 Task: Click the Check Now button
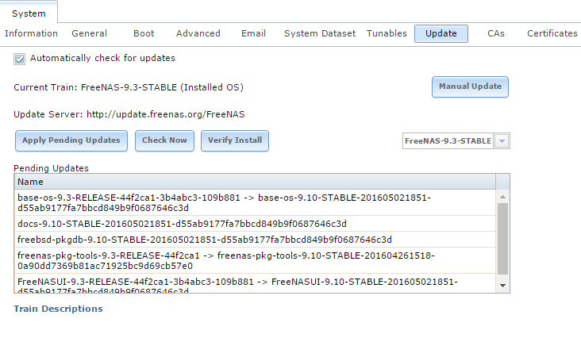click(164, 140)
